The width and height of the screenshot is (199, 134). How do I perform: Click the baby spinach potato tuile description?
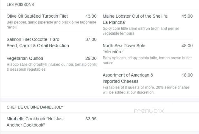click(147, 60)
